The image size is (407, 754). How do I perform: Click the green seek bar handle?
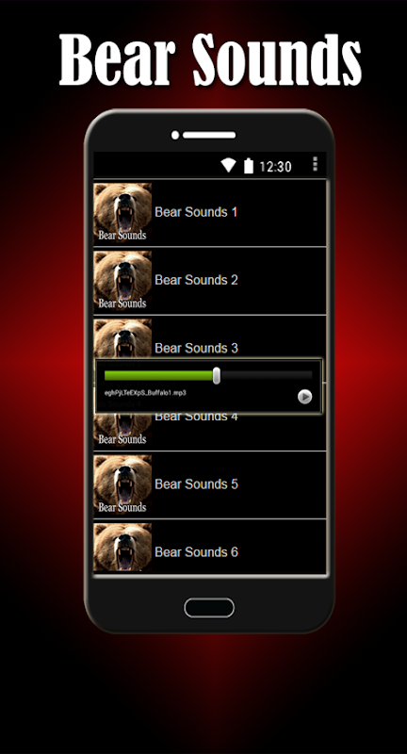[x=217, y=375]
